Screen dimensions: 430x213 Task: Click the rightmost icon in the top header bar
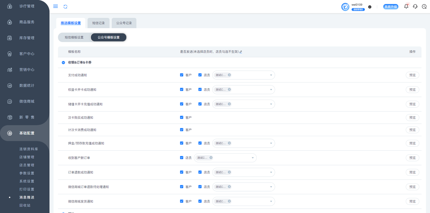(x=424, y=6)
